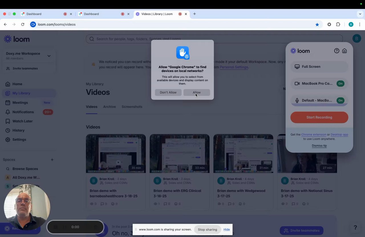365x237 pixels.
Task: Click the Don't Allow button
Action: point(168,92)
